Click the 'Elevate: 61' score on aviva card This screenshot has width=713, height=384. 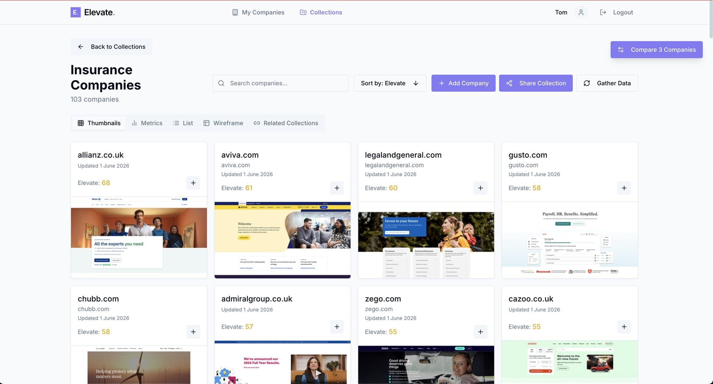(237, 188)
